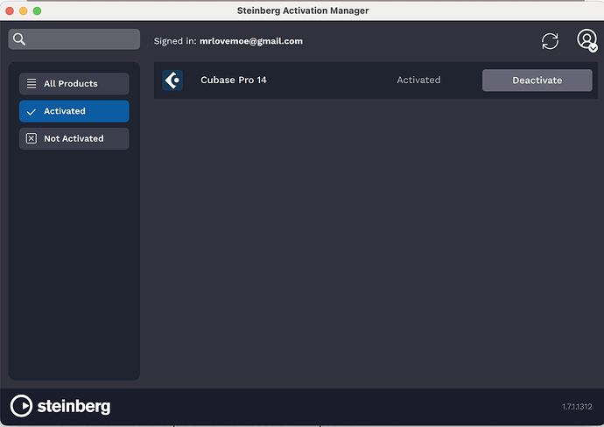The image size is (604, 427).
Task: Click the Cubase Pro 14 product name
Action: (x=234, y=80)
